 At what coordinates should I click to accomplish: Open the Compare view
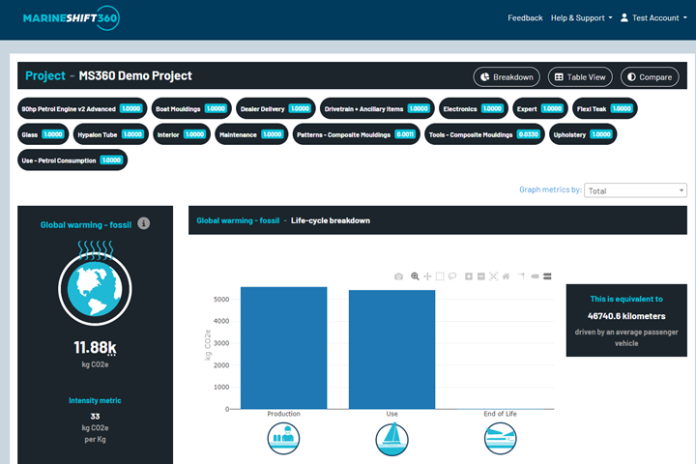click(650, 76)
